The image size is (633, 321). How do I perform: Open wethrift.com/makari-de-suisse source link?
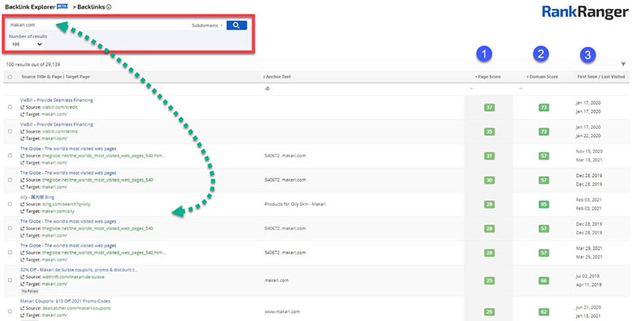(x=73, y=277)
